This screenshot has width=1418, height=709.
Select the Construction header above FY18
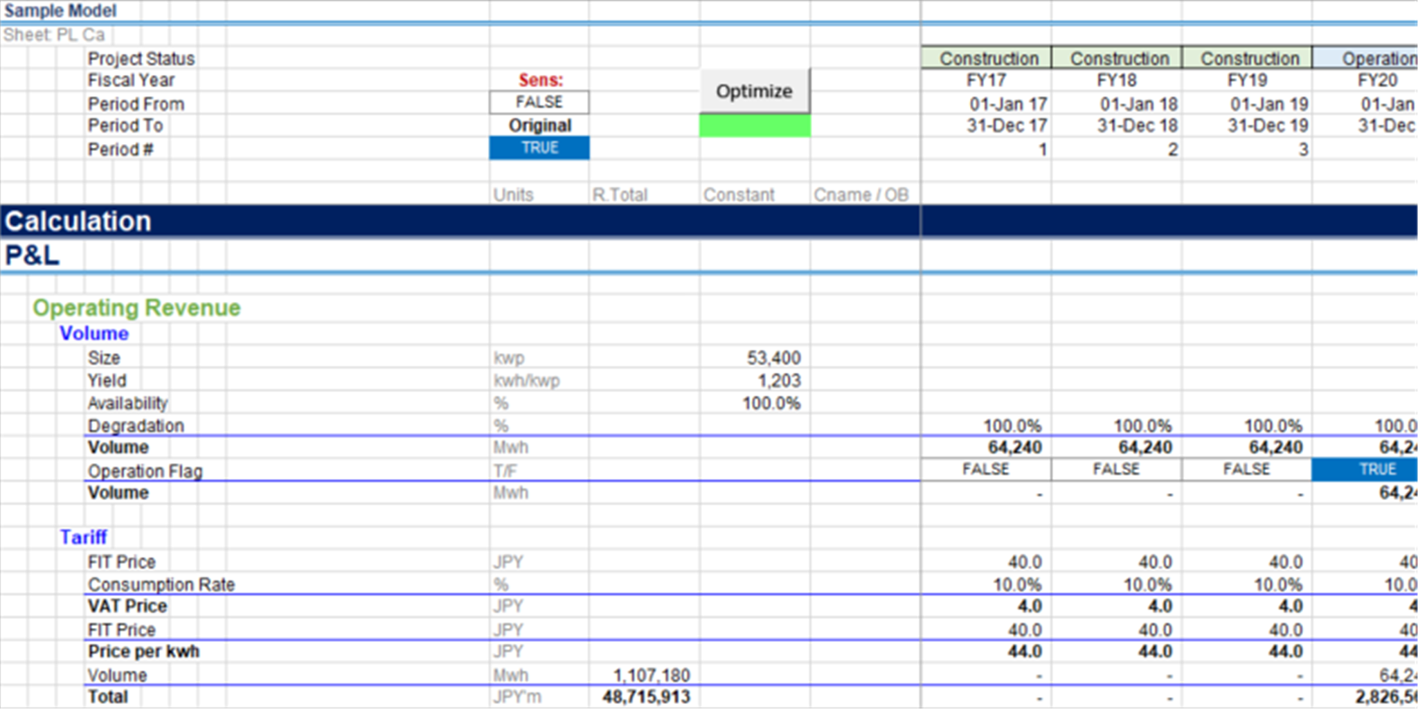[x=1117, y=58]
